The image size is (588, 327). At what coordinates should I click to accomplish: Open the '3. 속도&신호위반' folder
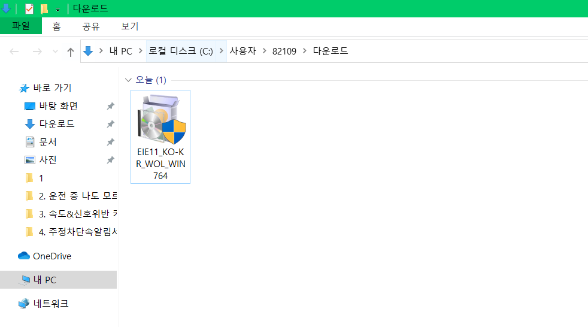click(x=78, y=214)
